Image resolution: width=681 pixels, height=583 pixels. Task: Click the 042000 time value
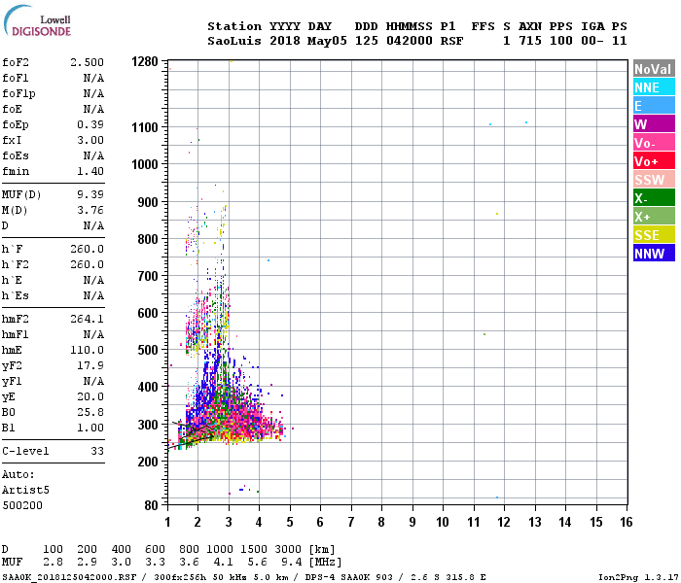tap(410, 41)
